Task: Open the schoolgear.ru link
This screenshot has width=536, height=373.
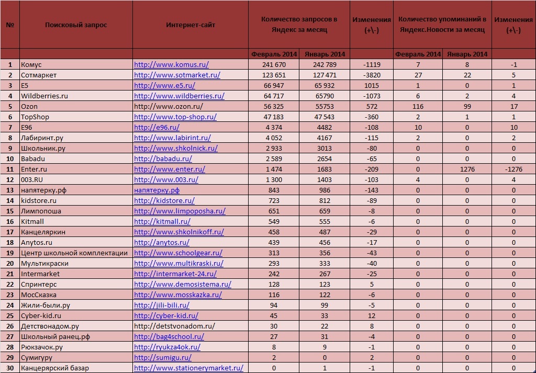Action: pyautogui.click(x=178, y=253)
